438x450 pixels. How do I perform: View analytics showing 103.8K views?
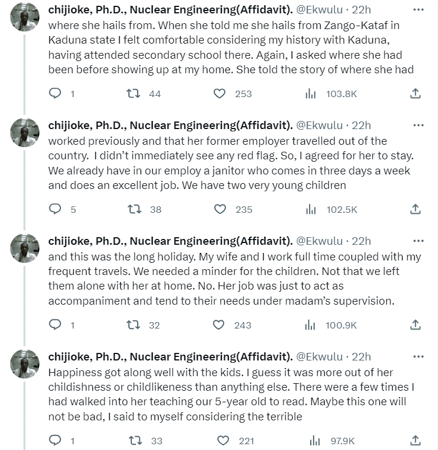tap(311, 94)
